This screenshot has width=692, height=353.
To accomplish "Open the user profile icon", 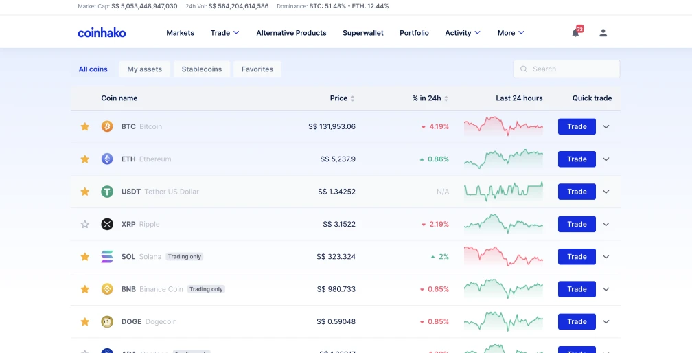I will (x=603, y=33).
